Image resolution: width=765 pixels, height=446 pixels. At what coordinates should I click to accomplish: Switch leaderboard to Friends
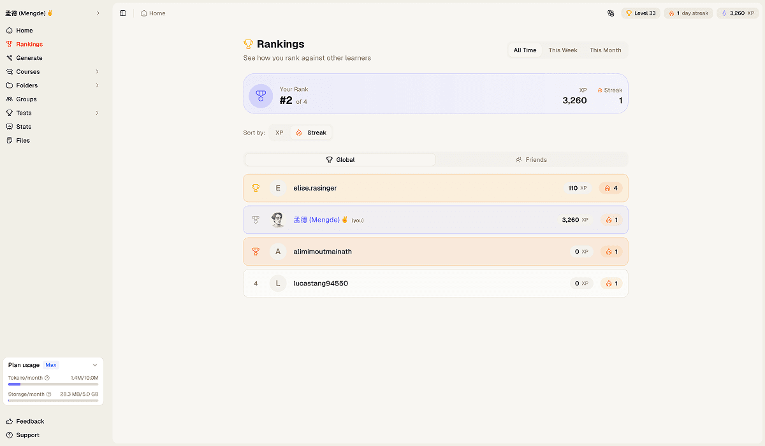531,159
